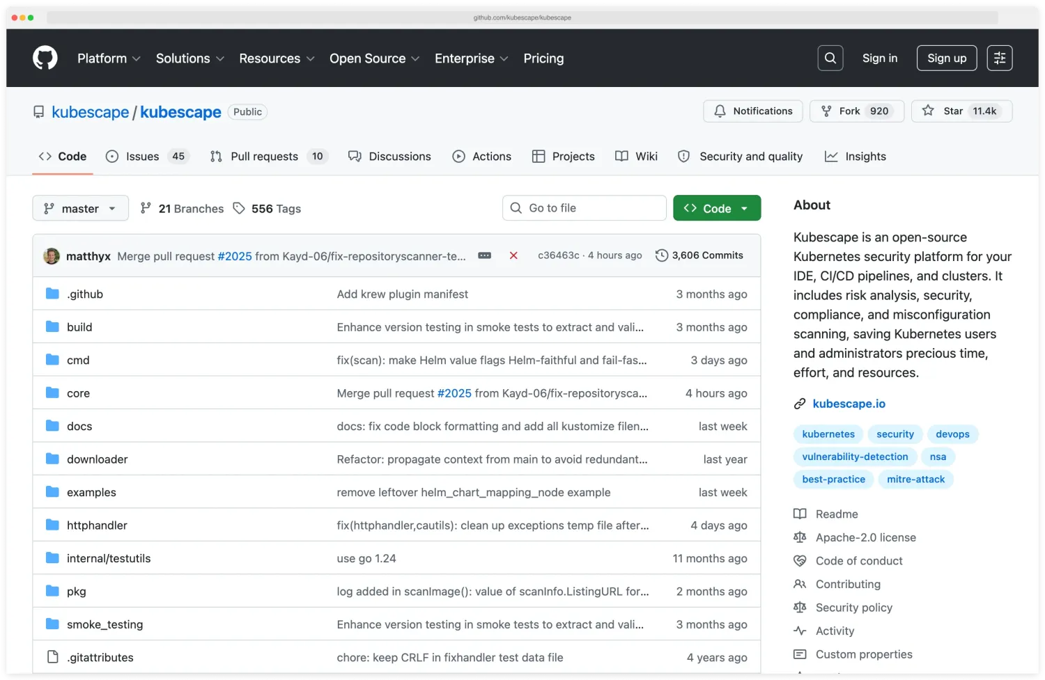
Task: Expand the Resources menu
Action: tap(277, 58)
